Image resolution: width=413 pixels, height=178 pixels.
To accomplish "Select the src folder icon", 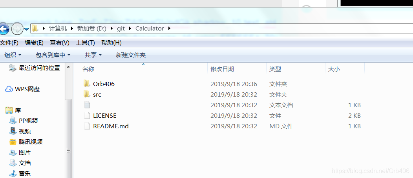I will coord(87,94).
